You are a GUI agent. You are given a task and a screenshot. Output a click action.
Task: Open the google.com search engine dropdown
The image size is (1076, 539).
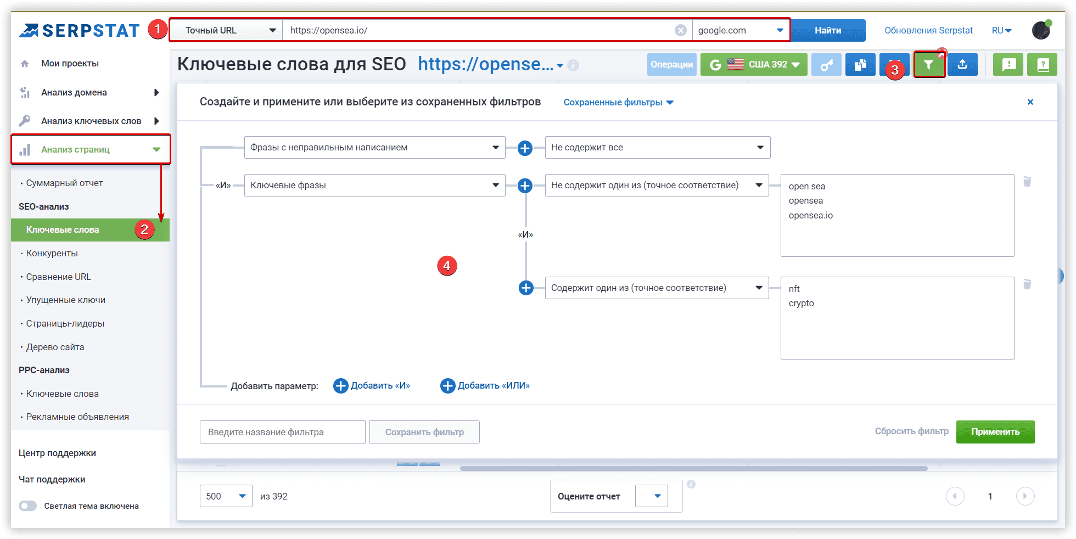coord(741,30)
